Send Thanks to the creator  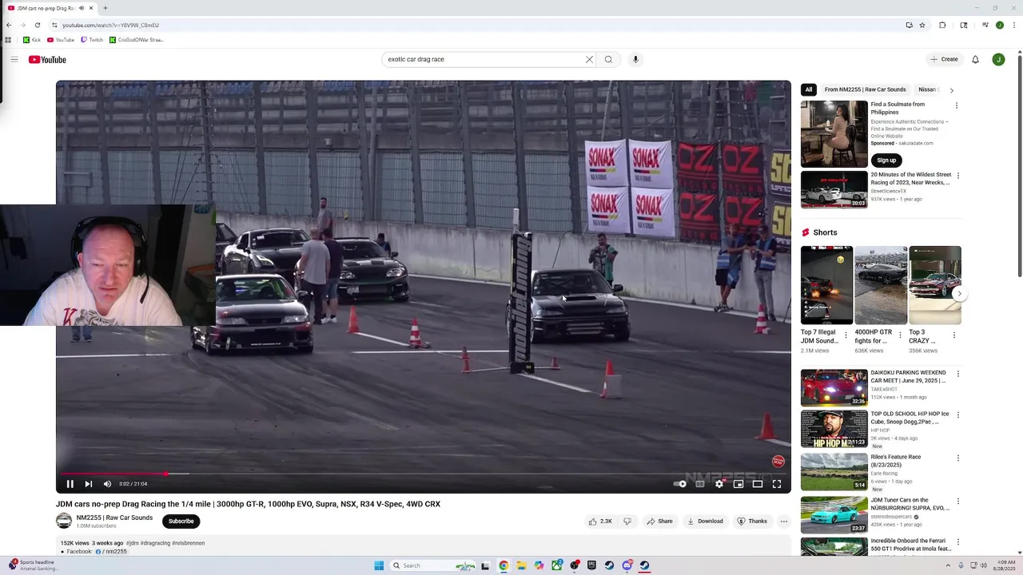tap(752, 521)
